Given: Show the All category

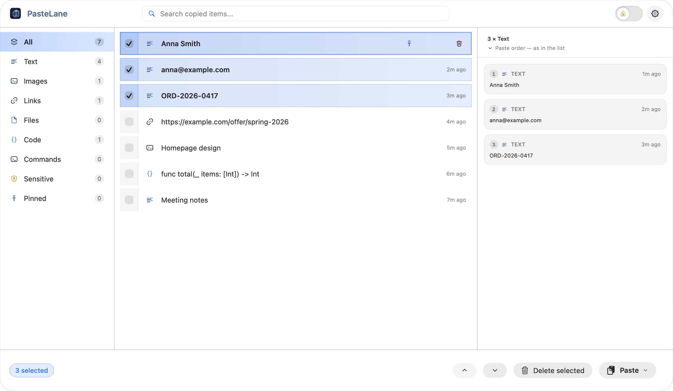Looking at the screenshot, I should (57, 42).
